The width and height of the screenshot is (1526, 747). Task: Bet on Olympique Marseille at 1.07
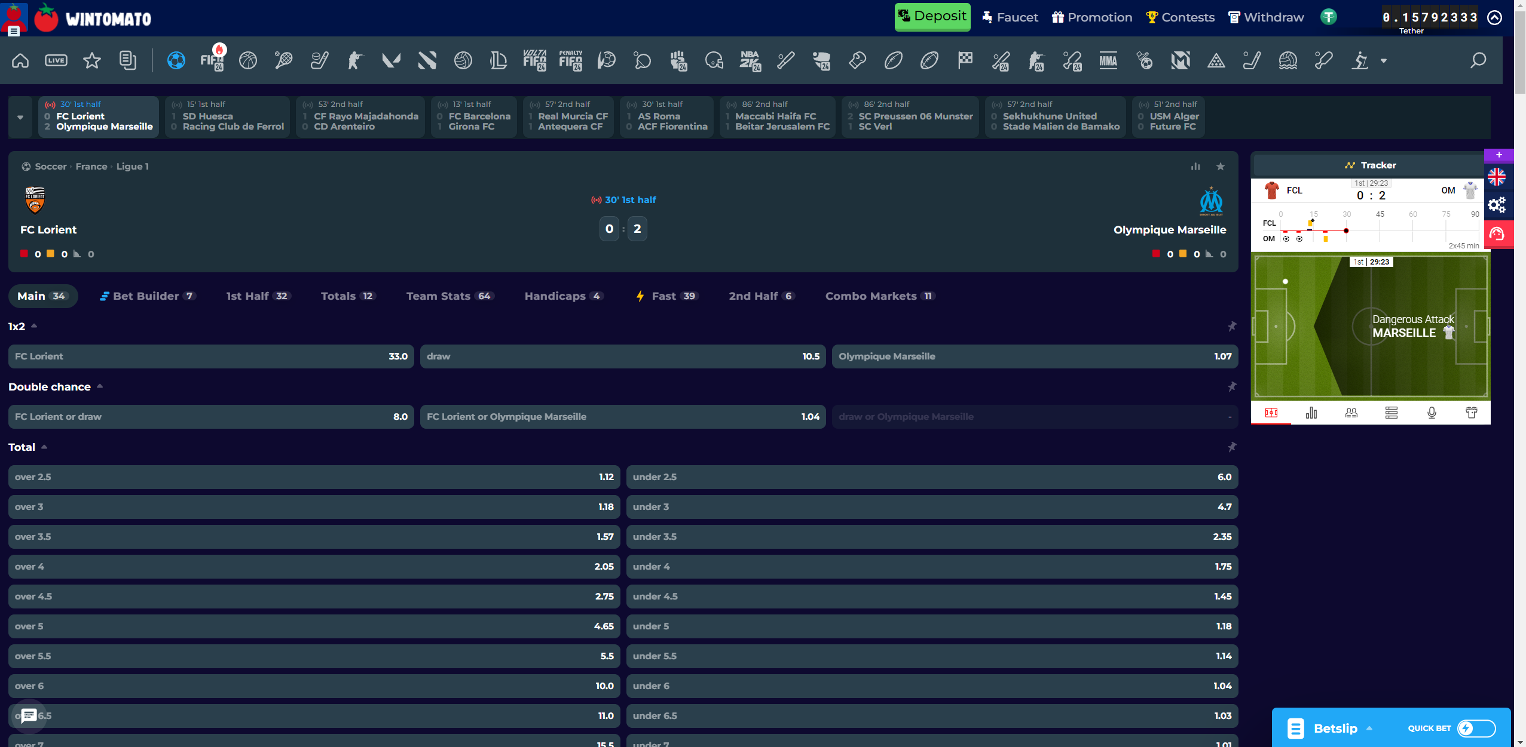1035,356
